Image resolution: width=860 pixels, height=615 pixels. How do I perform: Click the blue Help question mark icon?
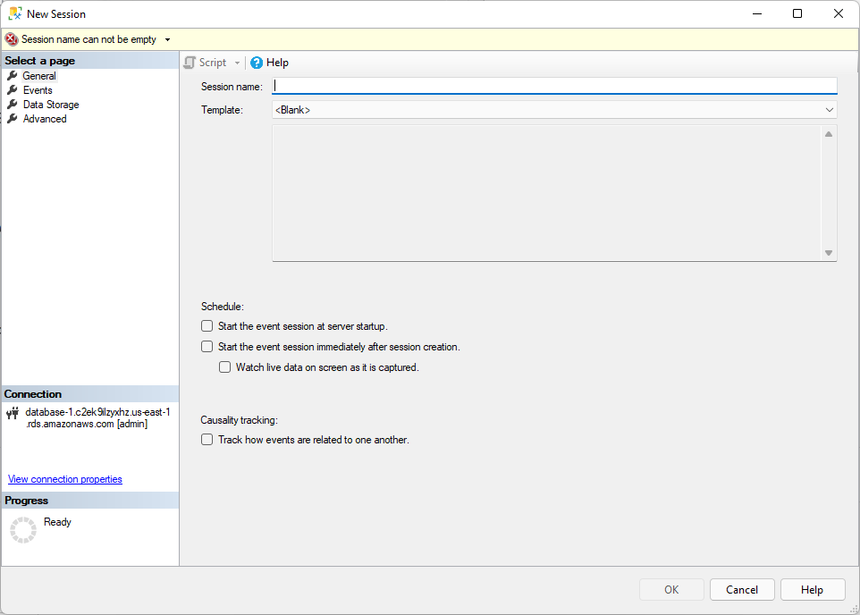pyautogui.click(x=257, y=63)
